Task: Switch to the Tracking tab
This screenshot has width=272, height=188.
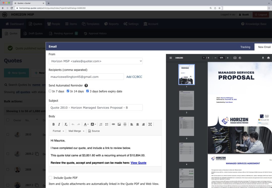Action: (245, 47)
